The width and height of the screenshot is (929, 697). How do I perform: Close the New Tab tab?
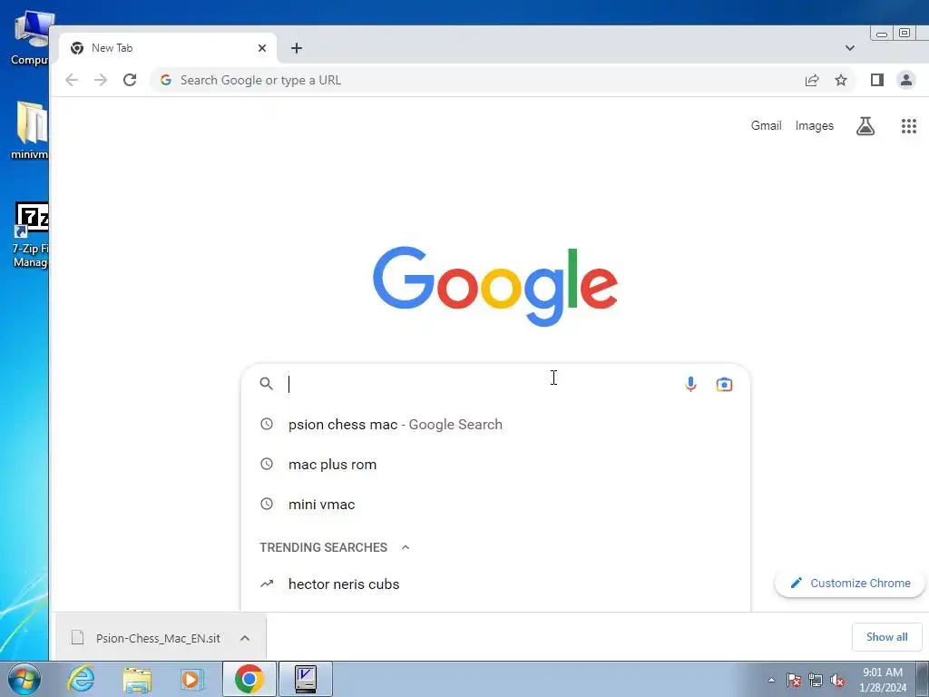tap(262, 48)
